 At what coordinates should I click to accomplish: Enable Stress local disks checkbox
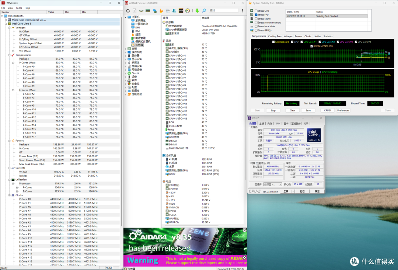[x=256, y=27]
